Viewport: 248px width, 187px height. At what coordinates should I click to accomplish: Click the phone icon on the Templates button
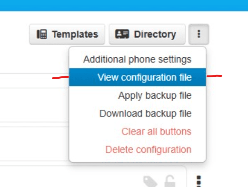pos(42,34)
